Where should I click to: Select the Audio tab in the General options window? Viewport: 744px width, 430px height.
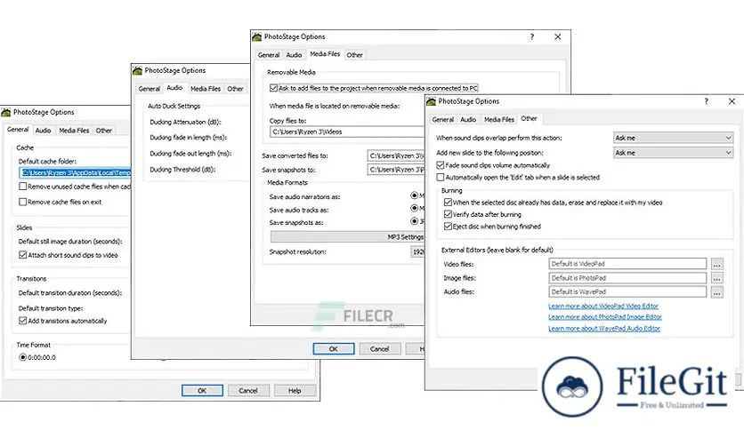(x=43, y=131)
